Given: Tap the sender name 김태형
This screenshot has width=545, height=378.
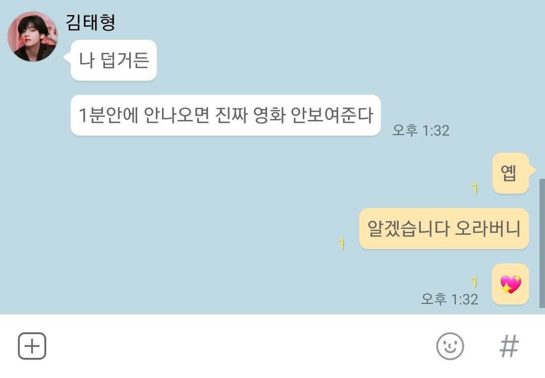Looking at the screenshot, I should 90,23.
